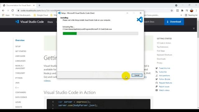Expand the USER GUIDE sidebar section

(x=20, y=56)
